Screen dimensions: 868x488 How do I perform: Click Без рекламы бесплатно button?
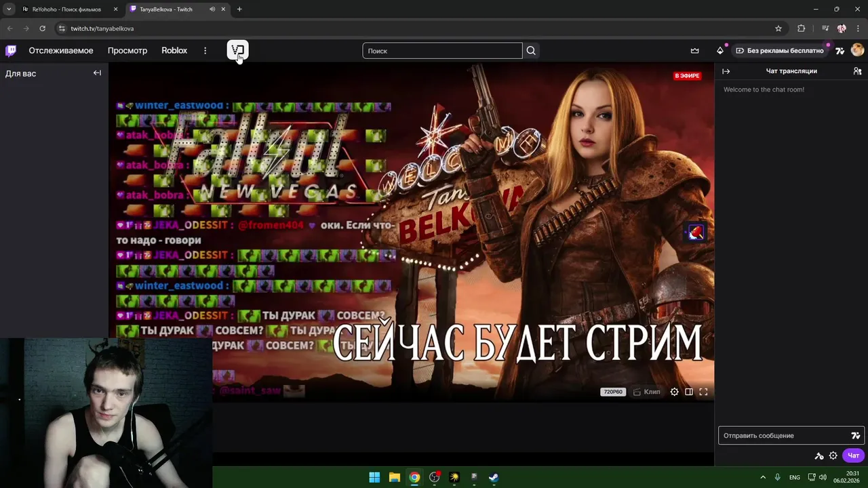780,51
